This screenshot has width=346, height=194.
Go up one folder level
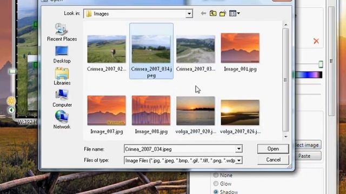click(x=213, y=13)
